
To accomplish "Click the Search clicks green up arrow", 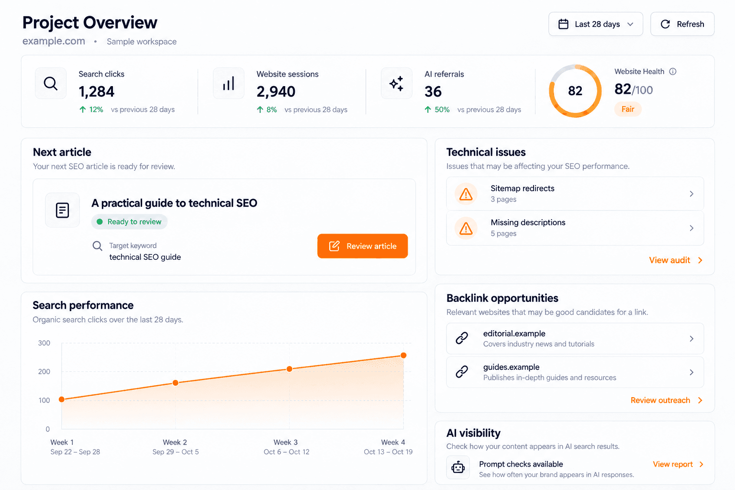I will 83,110.
